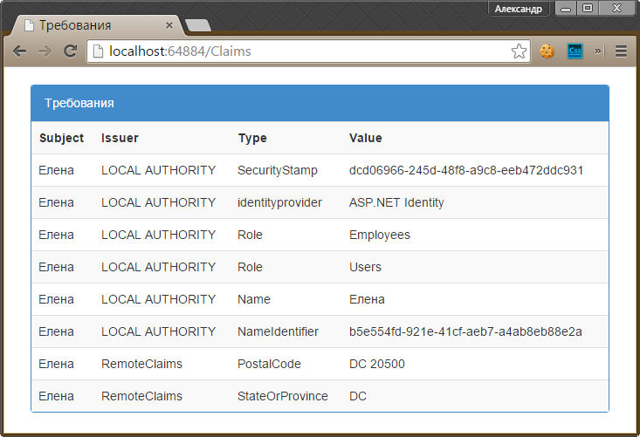Click the Требования panel heading

pos(79,103)
